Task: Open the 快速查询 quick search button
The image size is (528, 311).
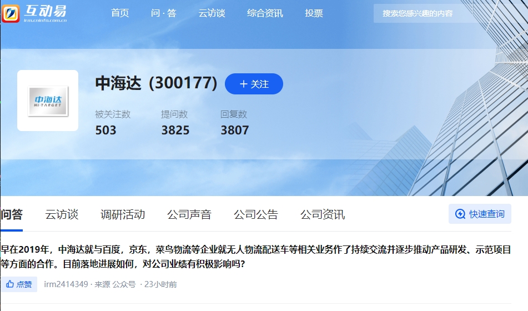Action: coord(480,214)
